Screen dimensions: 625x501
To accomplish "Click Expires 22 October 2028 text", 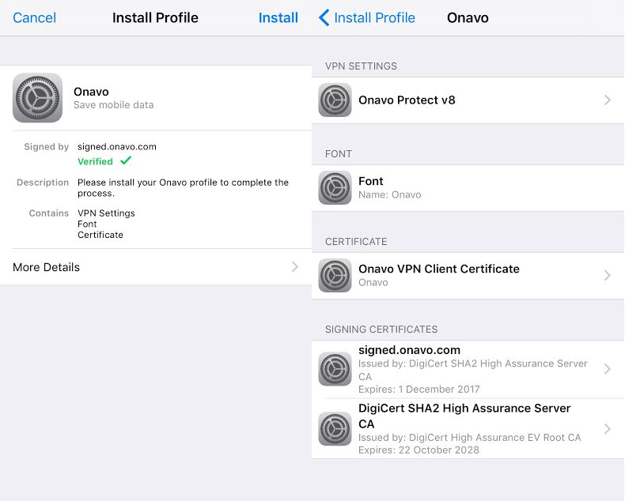I will coord(419,450).
